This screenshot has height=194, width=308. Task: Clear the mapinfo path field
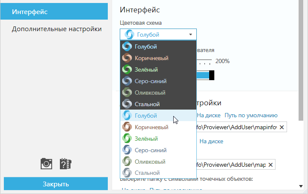tap(281, 127)
